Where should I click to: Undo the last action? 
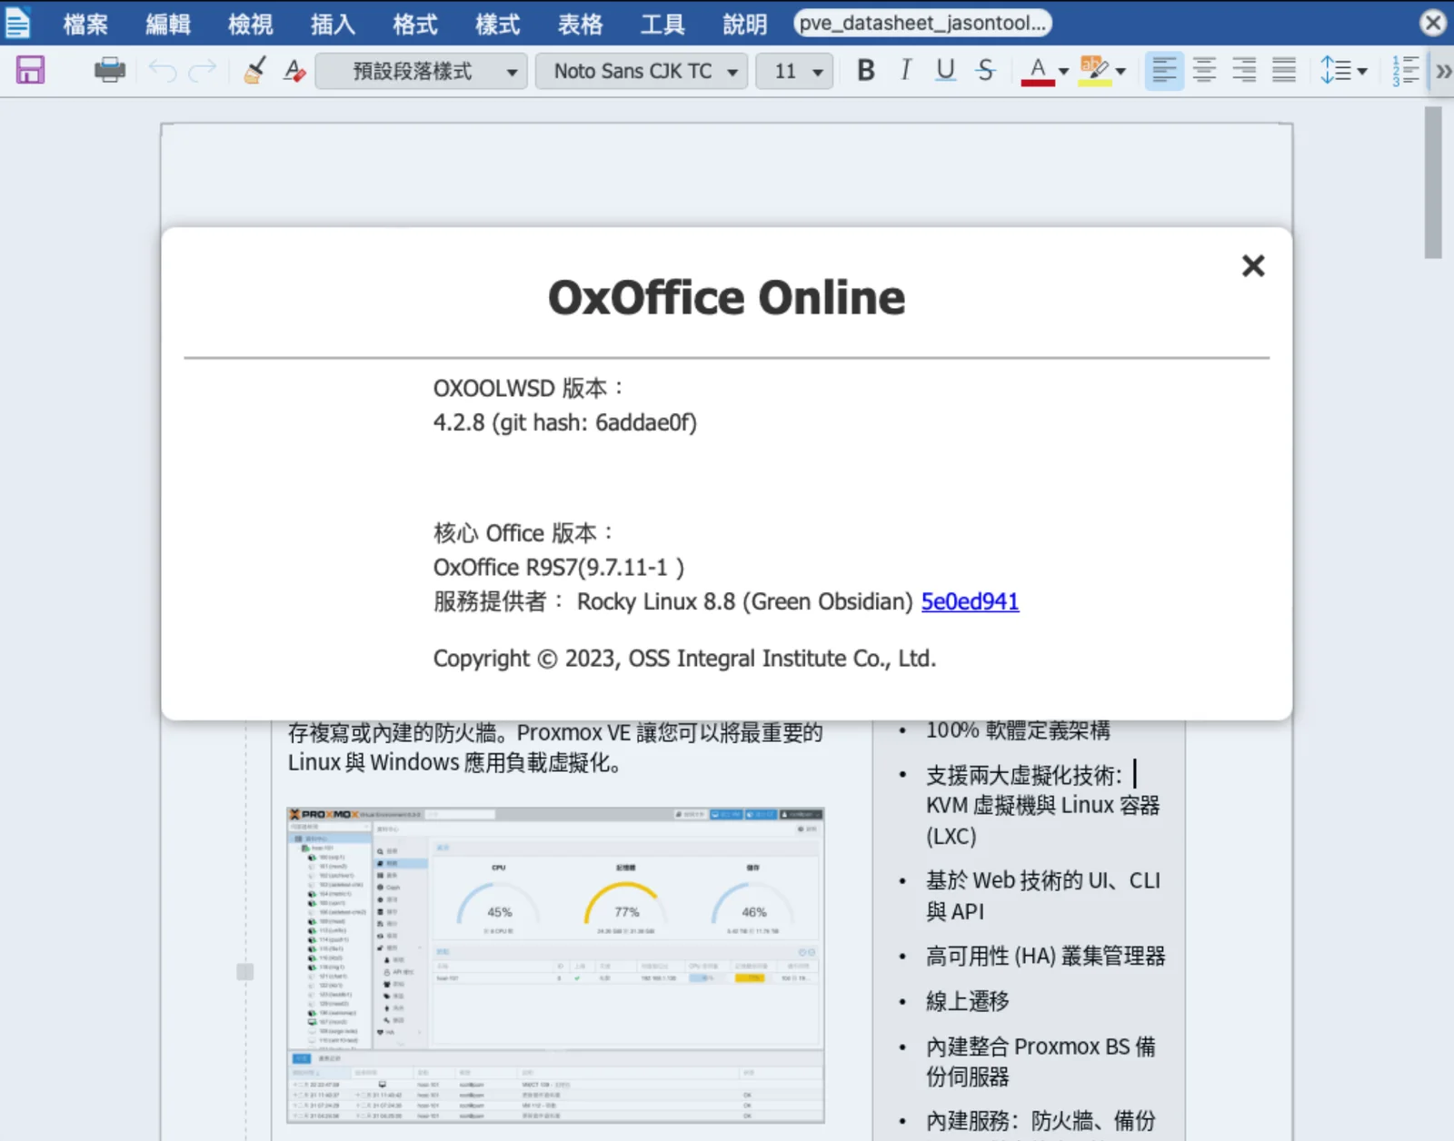(163, 70)
